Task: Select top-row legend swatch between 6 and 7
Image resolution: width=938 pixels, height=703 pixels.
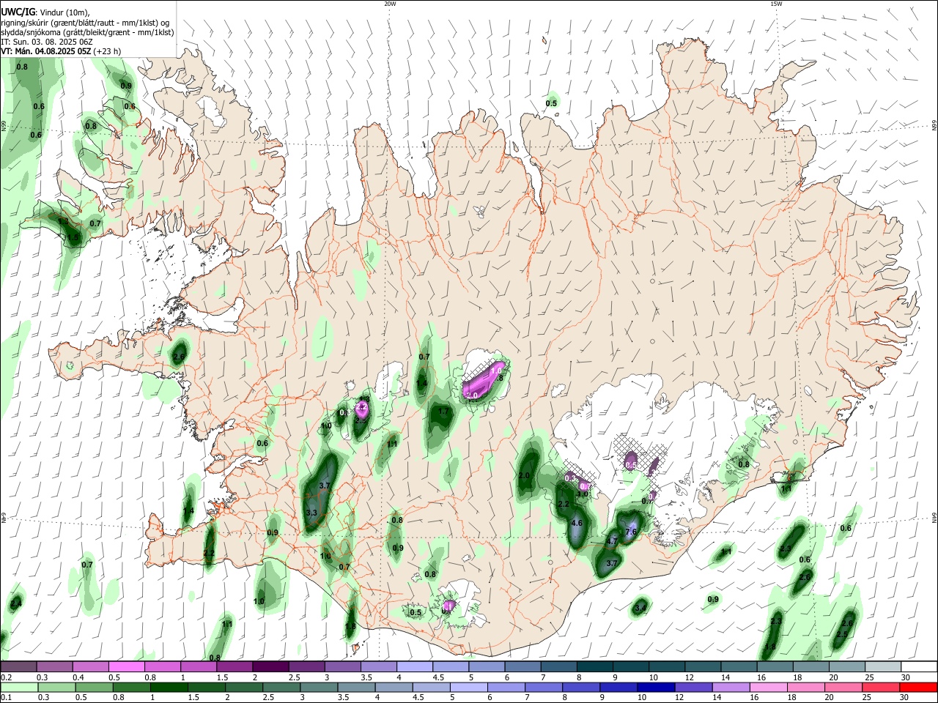Action: tap(522, 666)
